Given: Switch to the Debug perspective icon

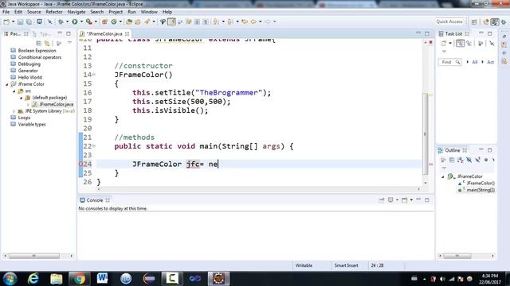Looking at the screenshot, I should [504, 21].
